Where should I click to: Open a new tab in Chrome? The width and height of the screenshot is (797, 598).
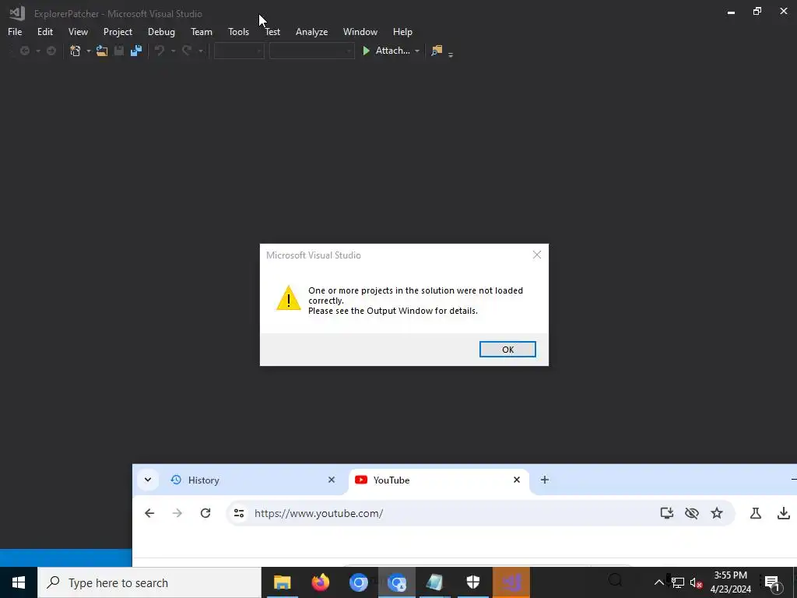click(544, 480)
